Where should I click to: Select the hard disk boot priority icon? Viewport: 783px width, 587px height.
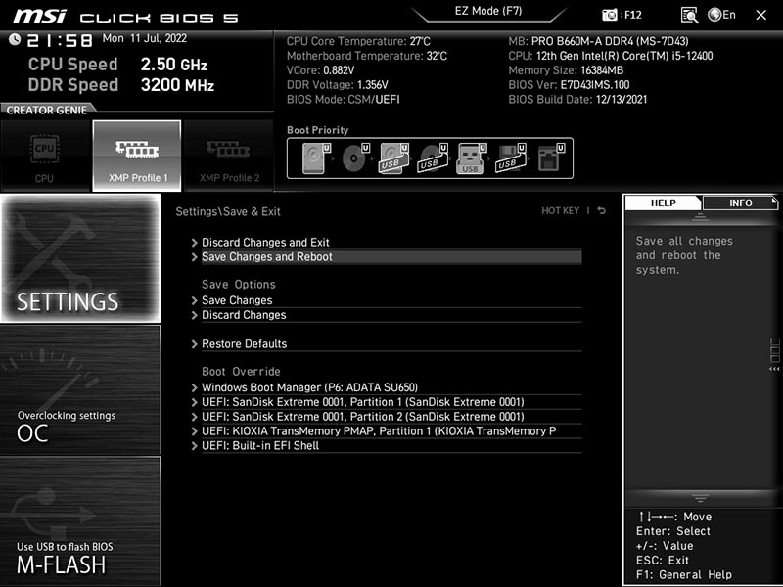coord(316,158)
